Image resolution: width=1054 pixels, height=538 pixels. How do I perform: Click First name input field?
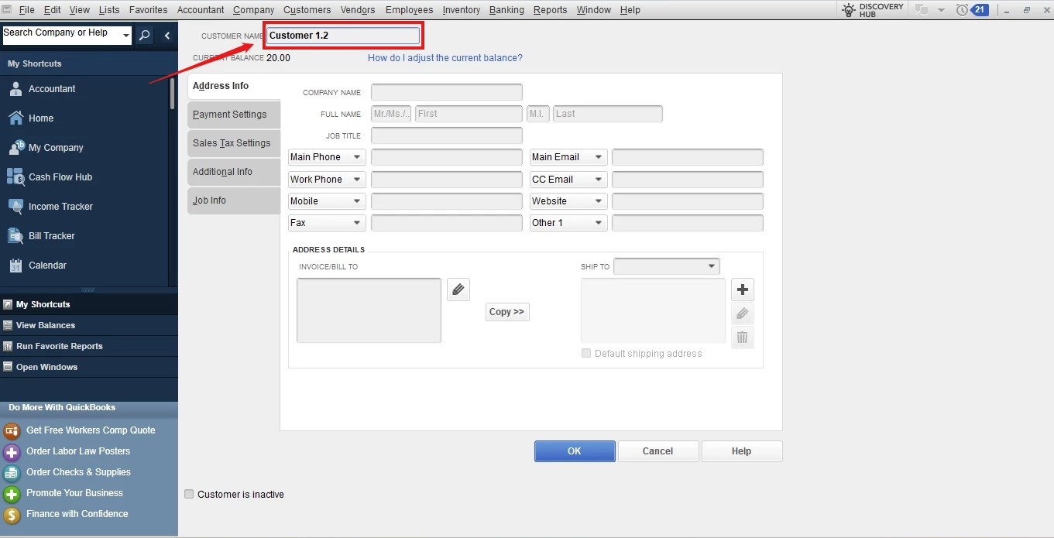click(x=469, y=114)
